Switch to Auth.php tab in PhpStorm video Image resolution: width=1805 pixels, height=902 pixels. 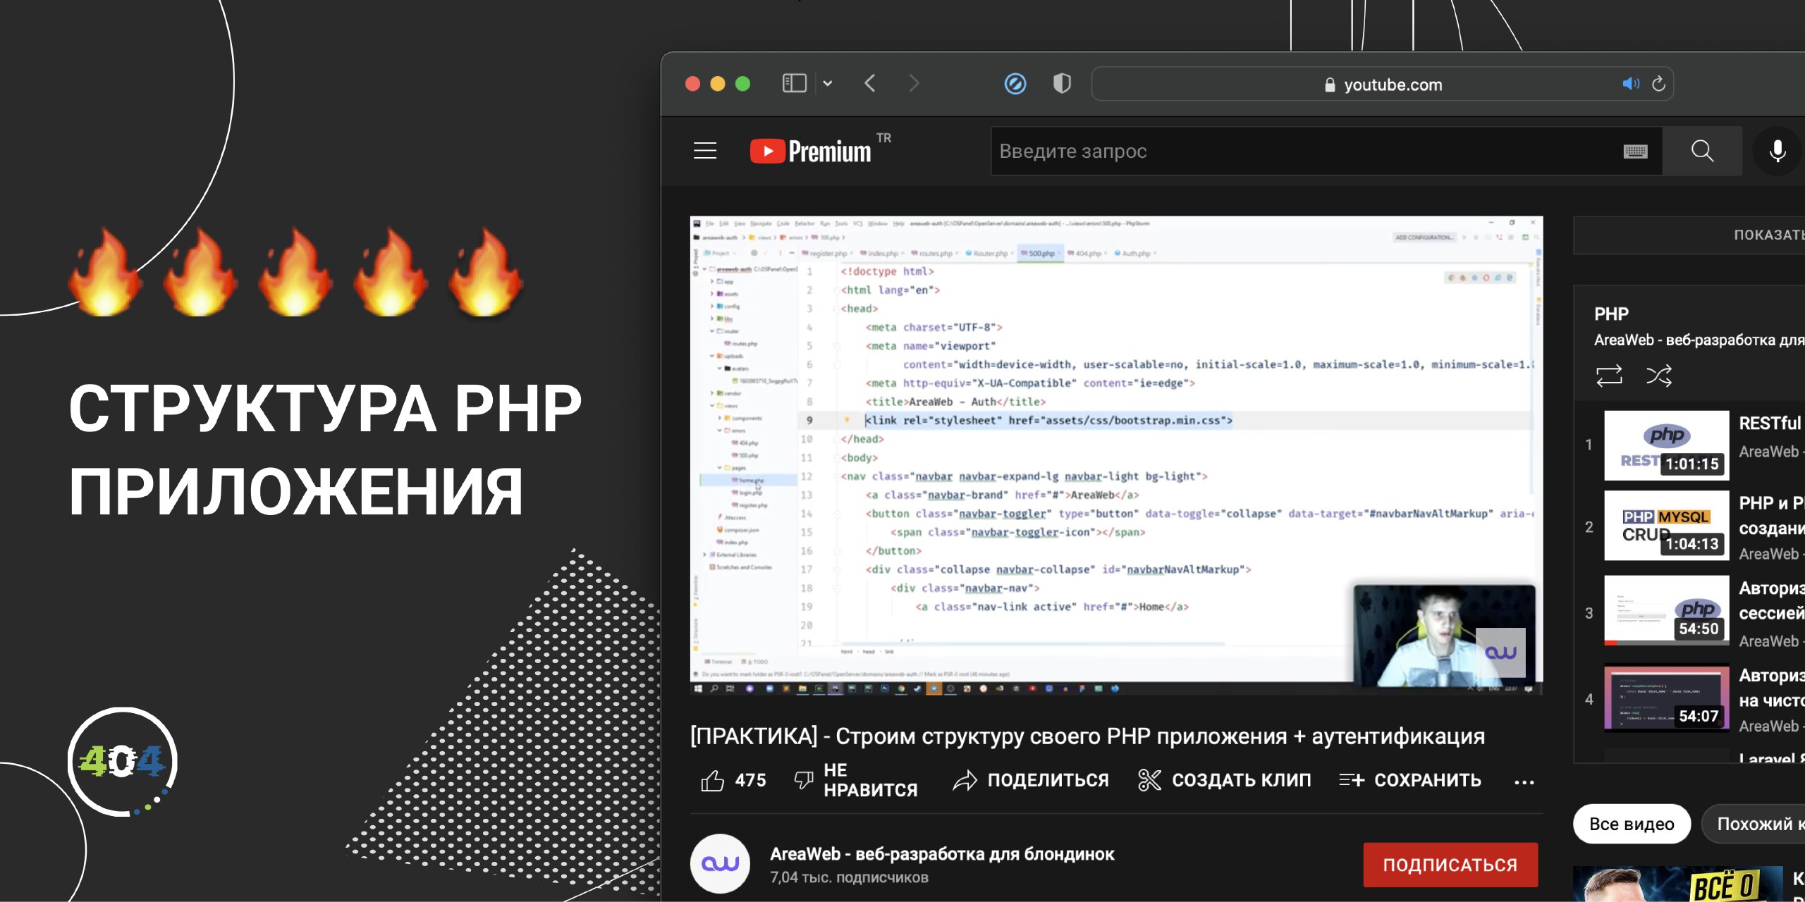1134,253
